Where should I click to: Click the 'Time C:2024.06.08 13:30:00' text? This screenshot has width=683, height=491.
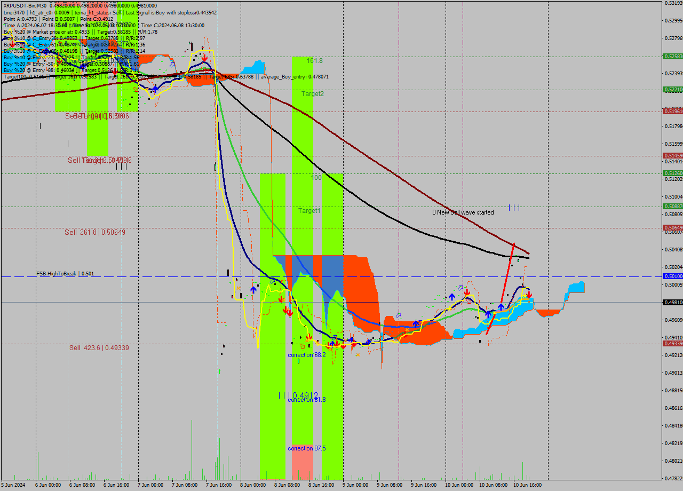173,25
